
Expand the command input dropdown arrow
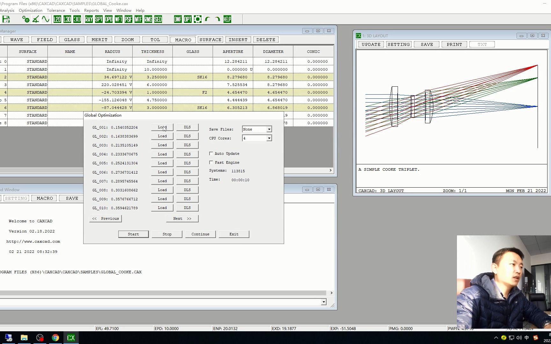[324, 302]
